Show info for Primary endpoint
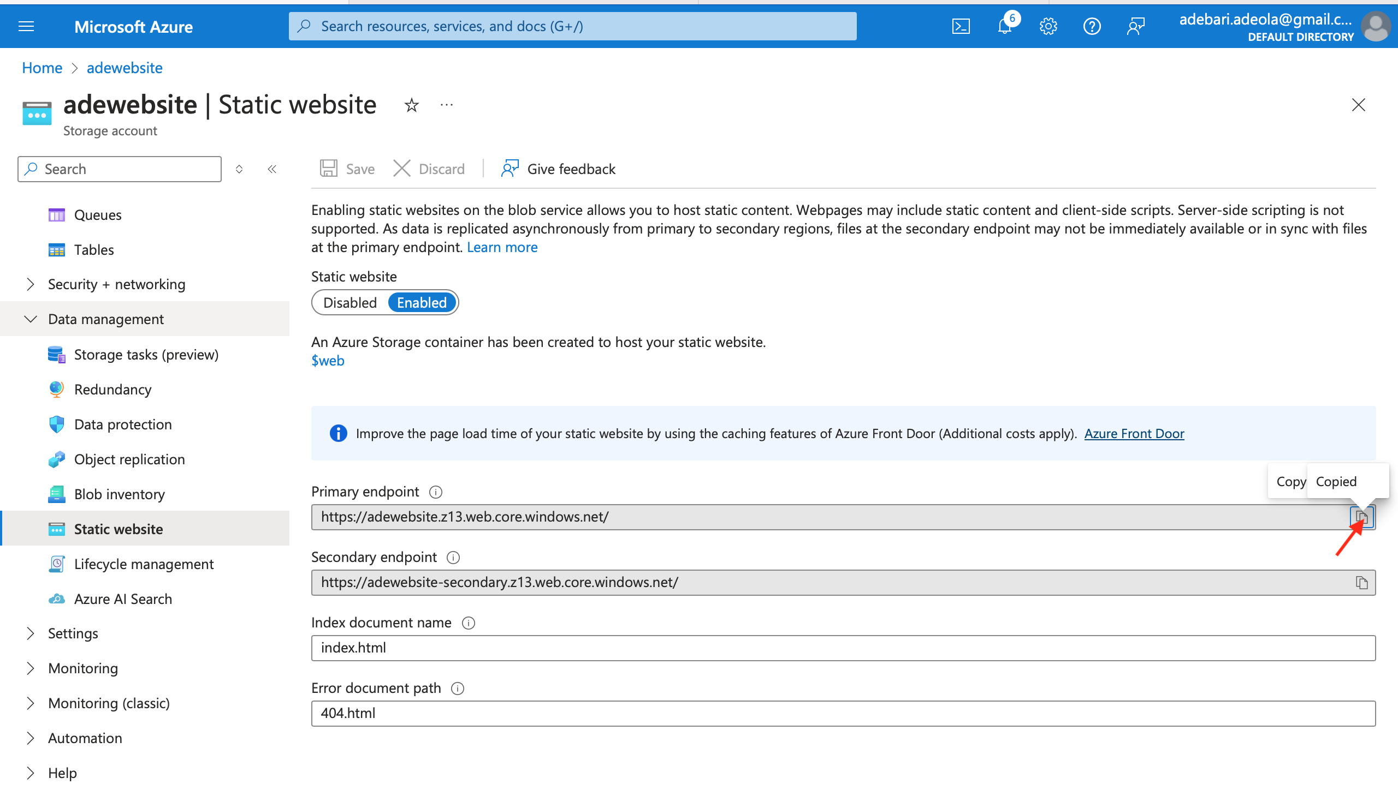1398x790 pixels. tap(435, 492)
